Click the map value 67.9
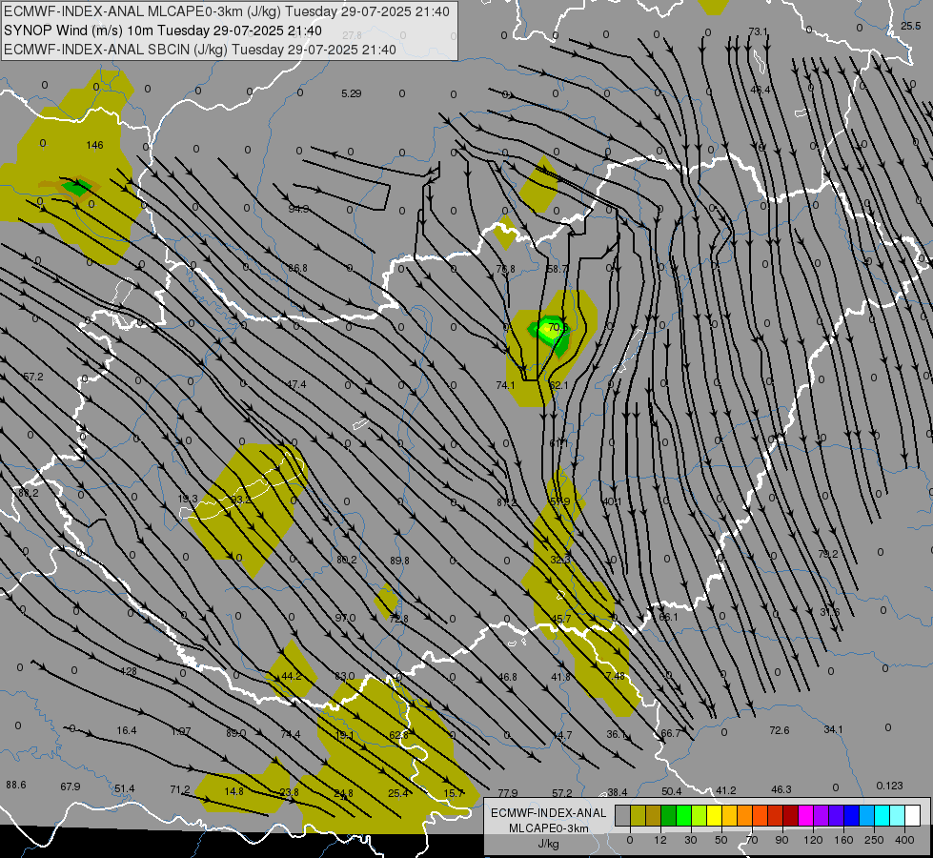The height and width of the screenshot is (858, 933). [x=71, y=786]
